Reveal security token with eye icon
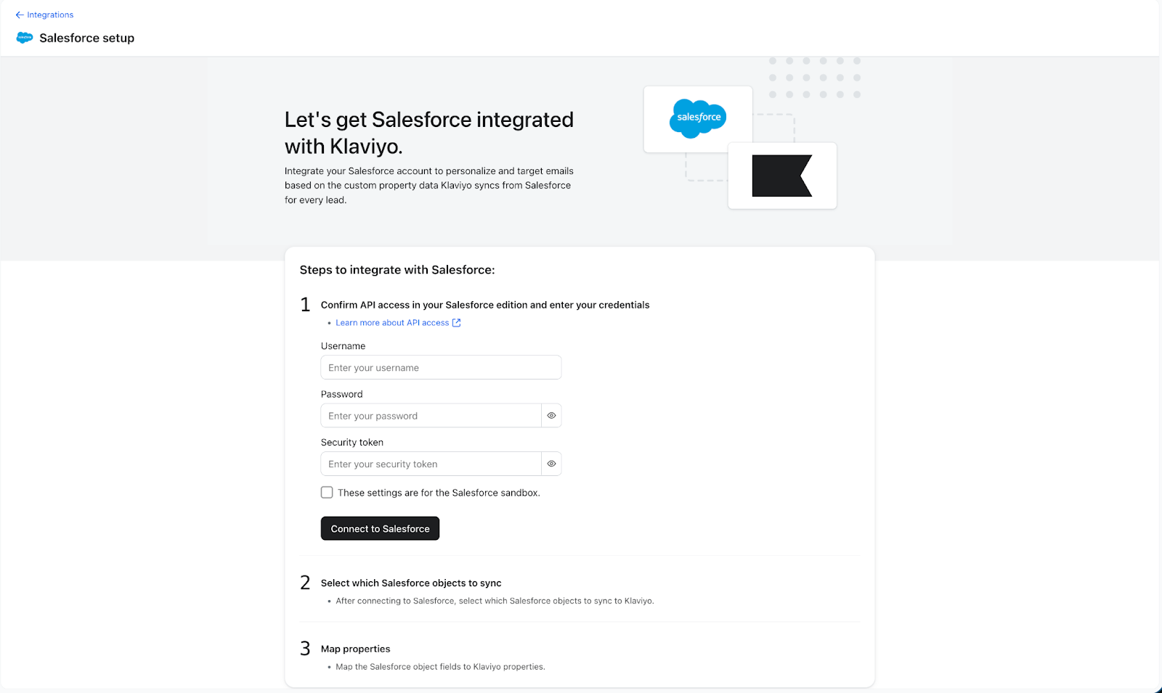1162x693 pixels. pos(551,464)
